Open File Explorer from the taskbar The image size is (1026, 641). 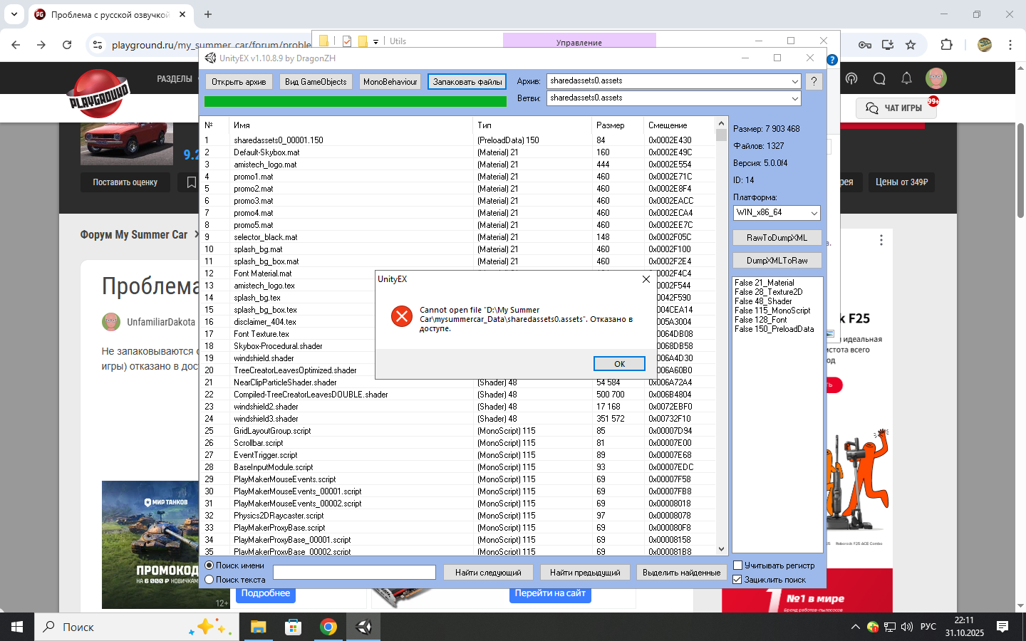coord(258,627)
